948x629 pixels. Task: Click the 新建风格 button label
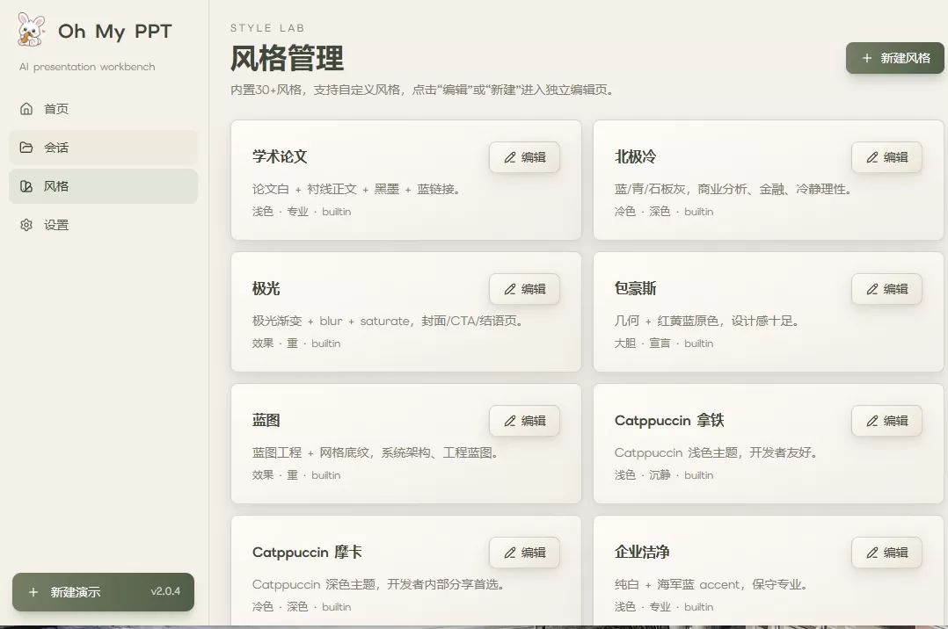(905, 58)
